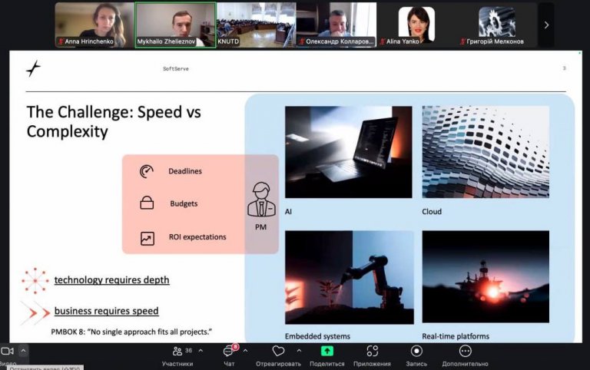Click Григорій Мелконов's participant tile

tap(497, 25)
